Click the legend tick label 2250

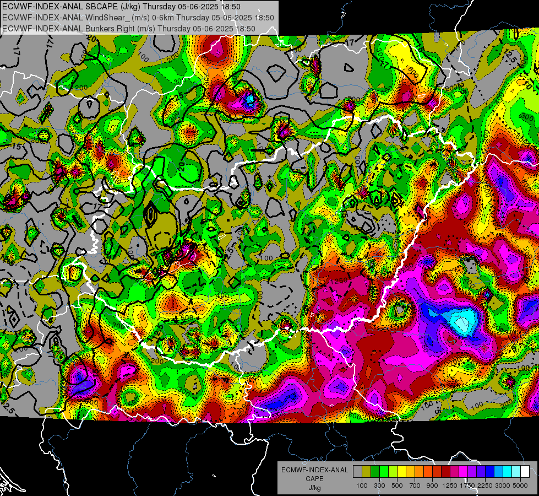485,486
